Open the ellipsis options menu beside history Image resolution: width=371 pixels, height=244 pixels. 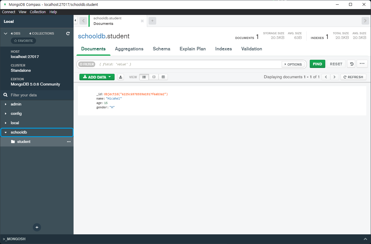point(362,64)
